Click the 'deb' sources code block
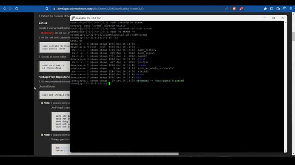 pos(60,149)
